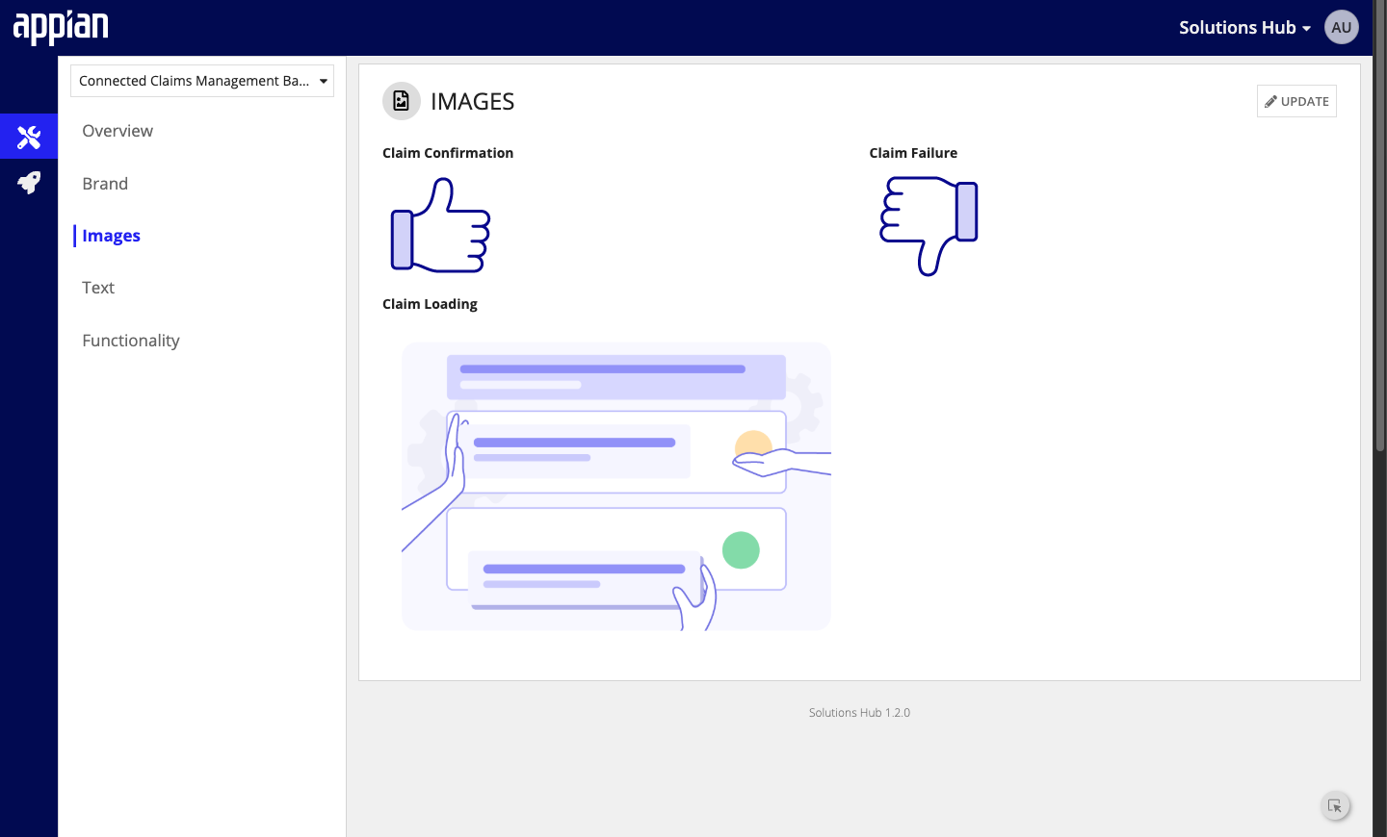Click the Claim Failure thumbs-down image
This screenshot has width=1387, height=837.
click(929, 226)
